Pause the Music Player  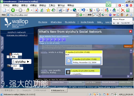click(x=118, y=23)
